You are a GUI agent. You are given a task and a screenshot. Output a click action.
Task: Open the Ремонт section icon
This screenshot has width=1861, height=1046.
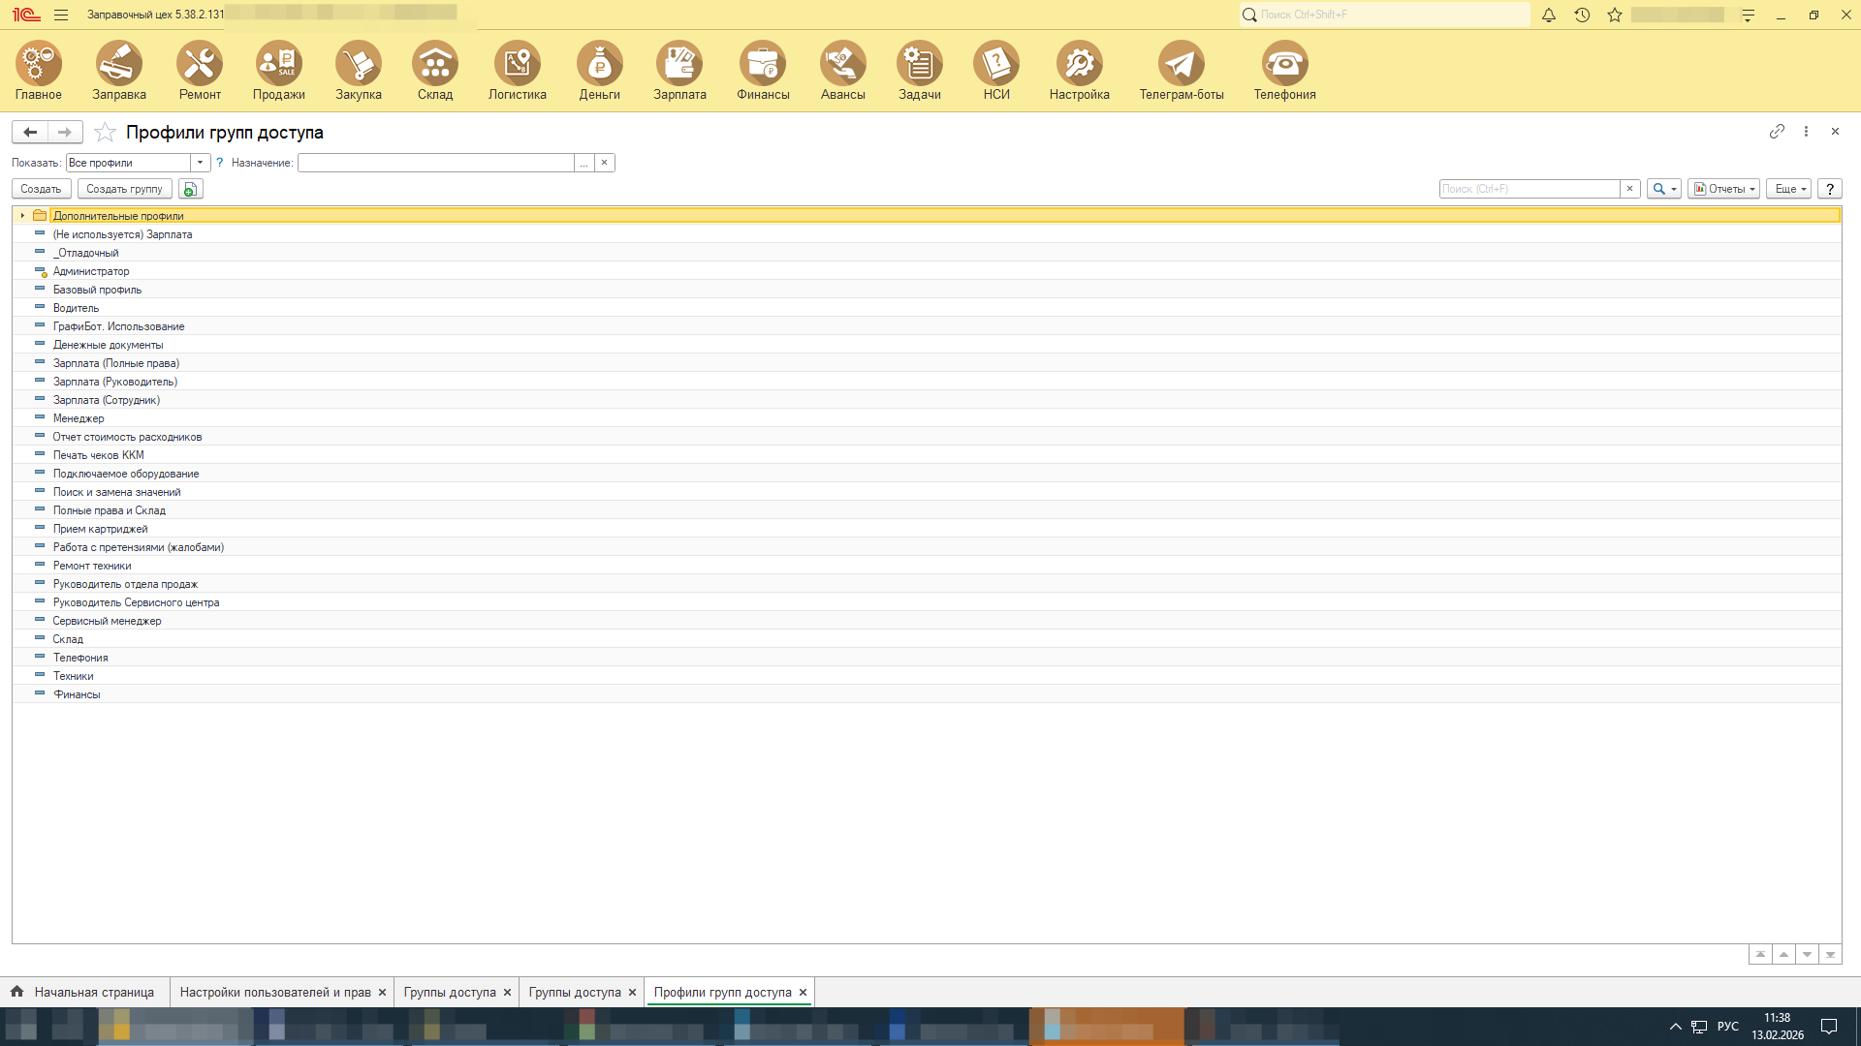[200, 64]
